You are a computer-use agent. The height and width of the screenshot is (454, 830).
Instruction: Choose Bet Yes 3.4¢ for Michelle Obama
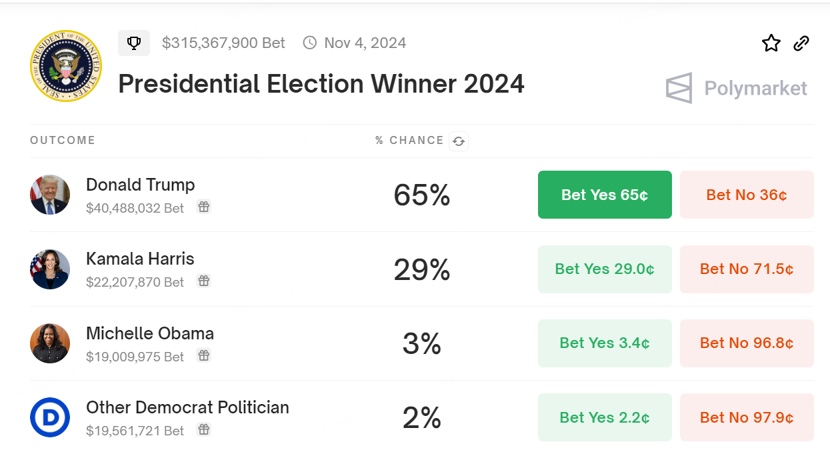pos(605,343)
